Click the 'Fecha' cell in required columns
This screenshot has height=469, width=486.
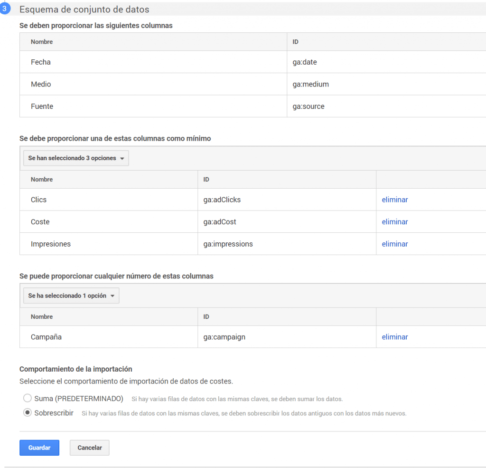(x=153, y=62)
